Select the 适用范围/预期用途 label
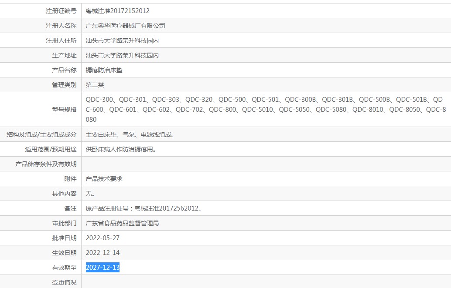This screenshot has height=288, width=451. click(x=51, y=149)
